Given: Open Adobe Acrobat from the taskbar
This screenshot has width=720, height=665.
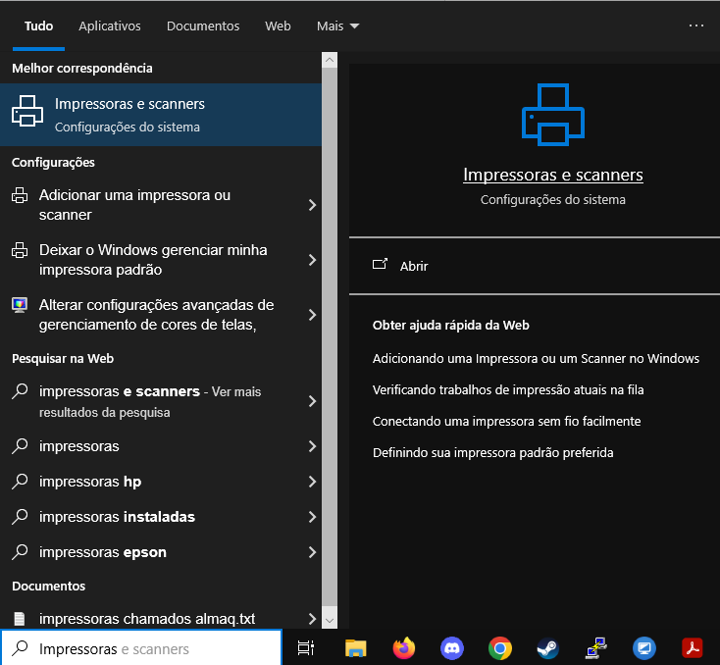Looking at the screenshot, I should (693, 647).
